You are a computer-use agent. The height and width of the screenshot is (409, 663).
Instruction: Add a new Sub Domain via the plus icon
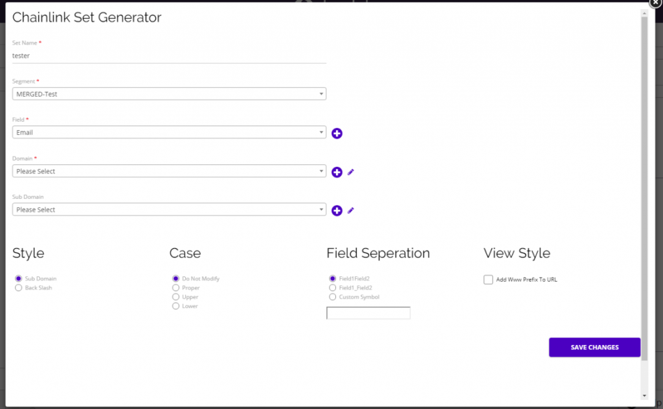coord(337,210)
